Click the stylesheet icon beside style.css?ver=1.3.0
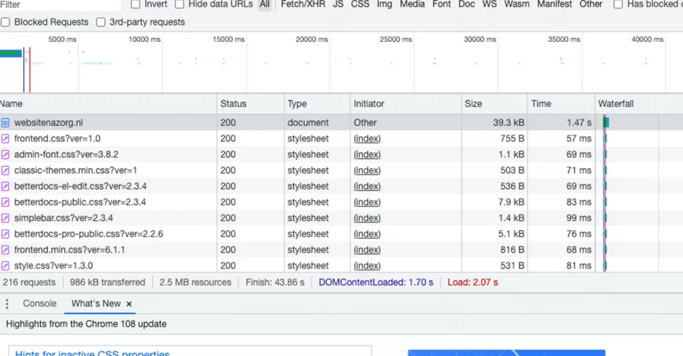The image size is (683, 356). 5,266
